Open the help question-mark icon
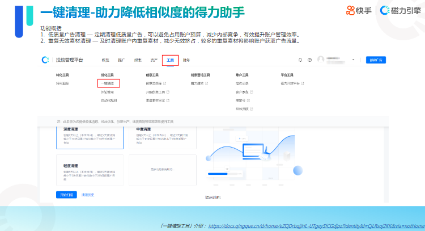 click(x=309, y=60)
